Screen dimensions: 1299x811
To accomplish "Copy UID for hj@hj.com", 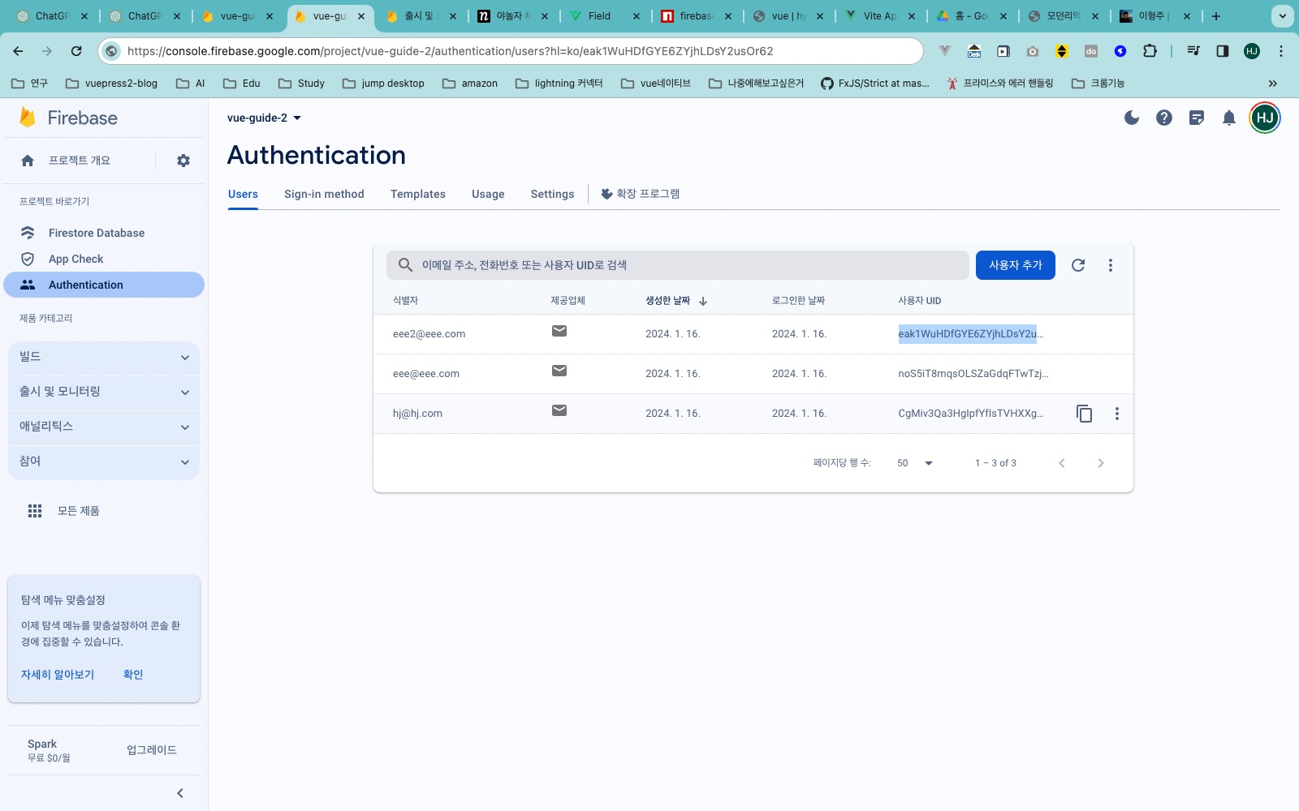I will point(1085,414).
